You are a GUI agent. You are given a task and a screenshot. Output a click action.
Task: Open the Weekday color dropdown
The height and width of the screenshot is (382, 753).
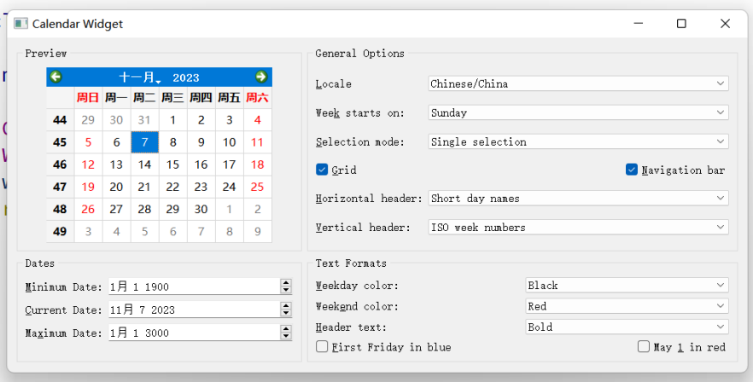click(x=627, y=285)
